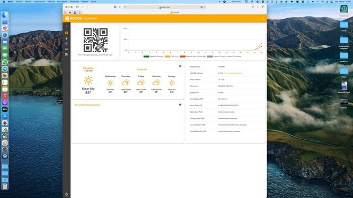Image resolution: width=353 pixels, height=198 pixels.
Task: Open the Archivo menu
Action: 19,2
